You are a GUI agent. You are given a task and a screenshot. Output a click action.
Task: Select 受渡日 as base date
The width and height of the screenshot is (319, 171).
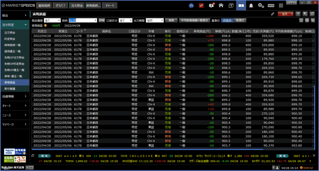coord(240,21)
